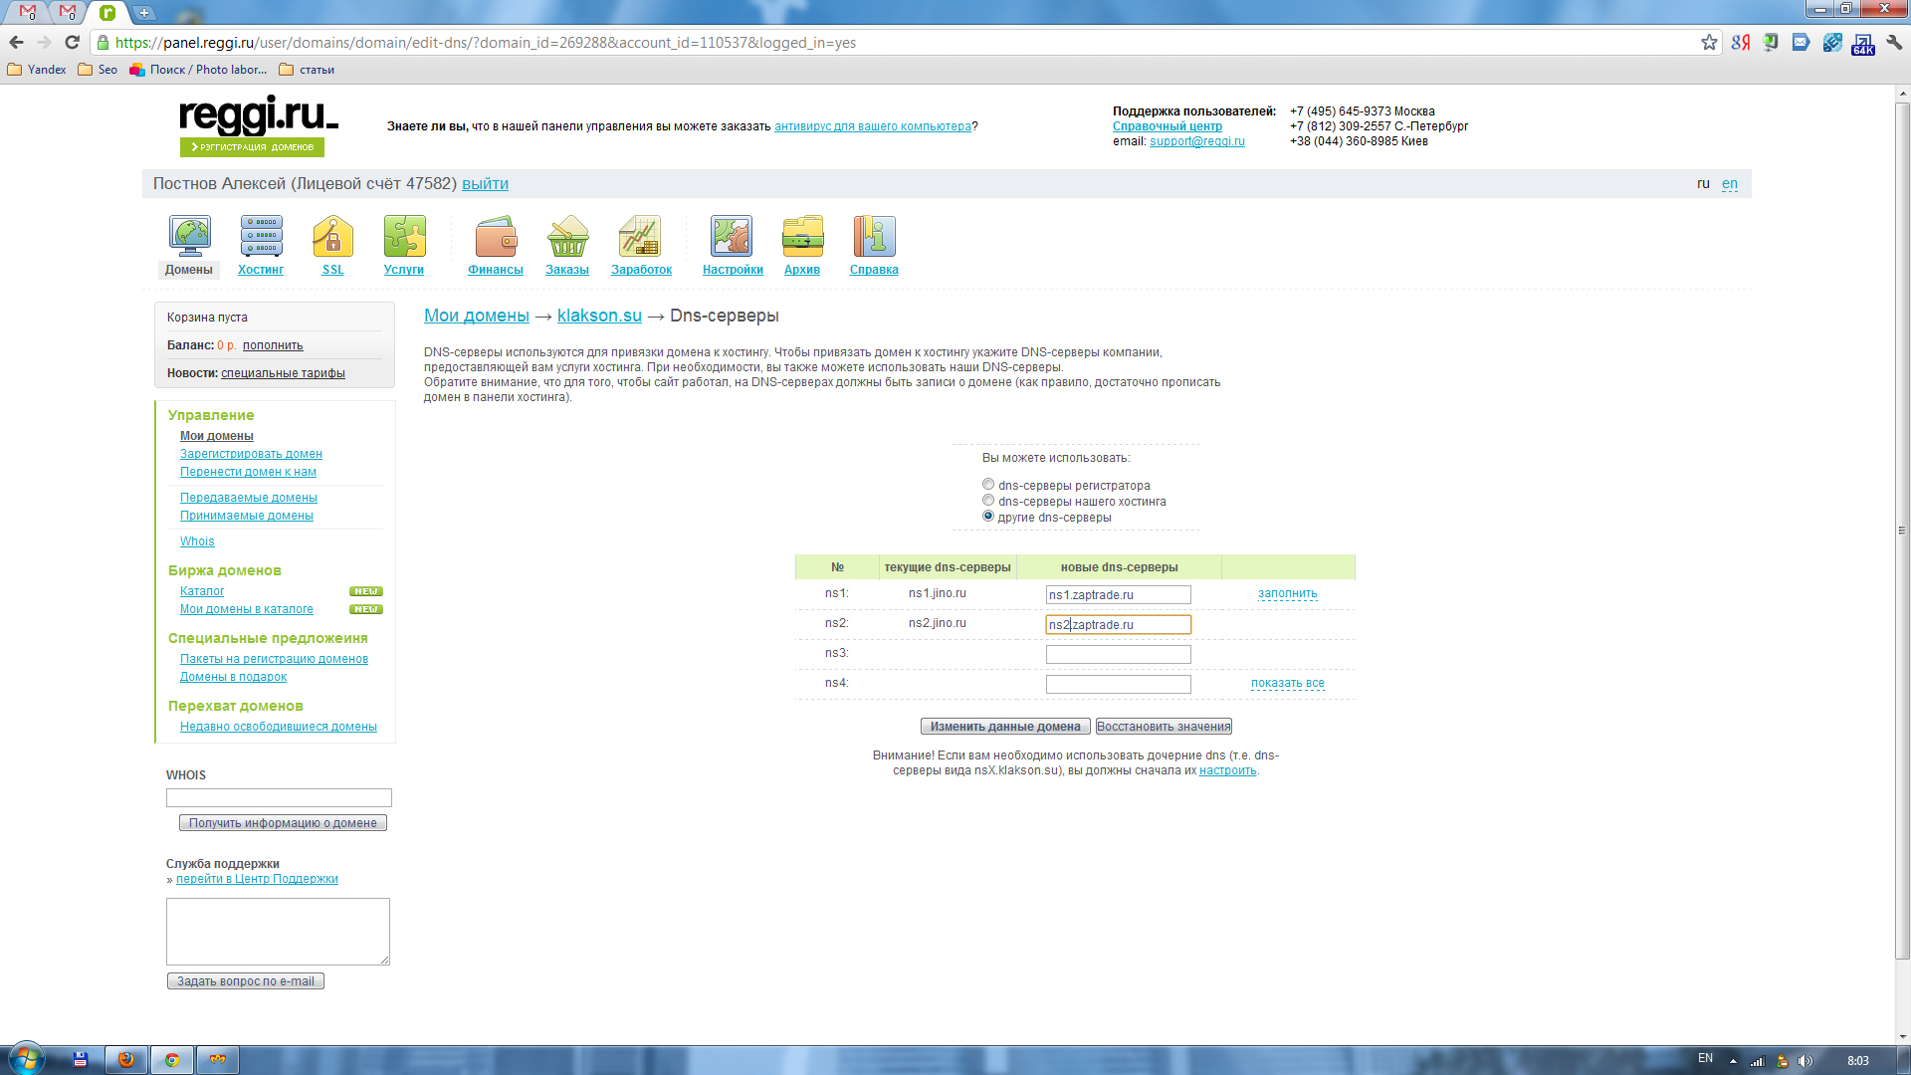This screenshot has width=1911, height=1075.
Task: Open the SSL padlock icon
Action: (x=332, y=237)
